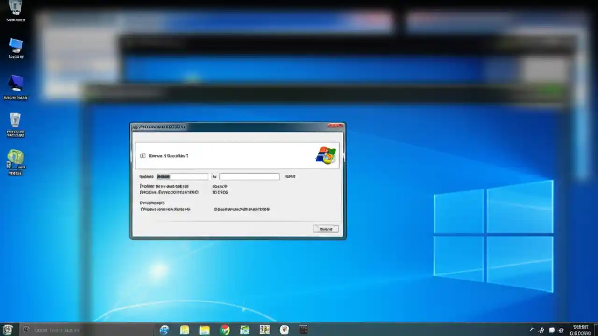Open the green spreadsheet app on the taskbar
This screenshot has height=336, width=598.
tap(244, 330)
